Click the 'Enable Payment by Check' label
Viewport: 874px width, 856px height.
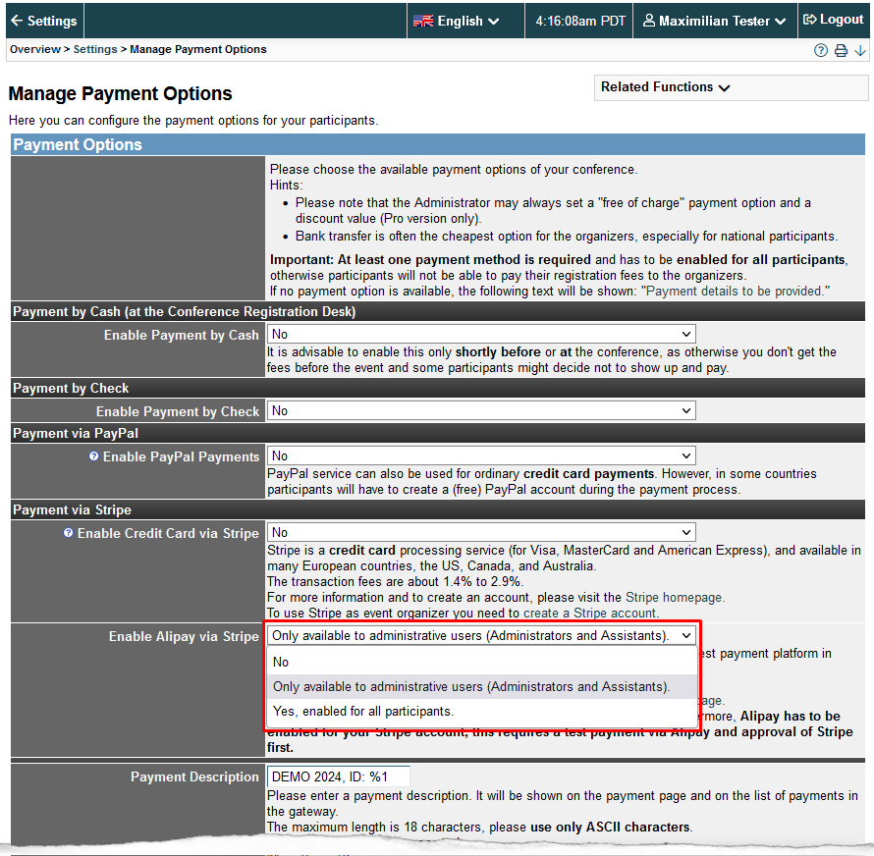pyautogui.click(x=177, y=412)
